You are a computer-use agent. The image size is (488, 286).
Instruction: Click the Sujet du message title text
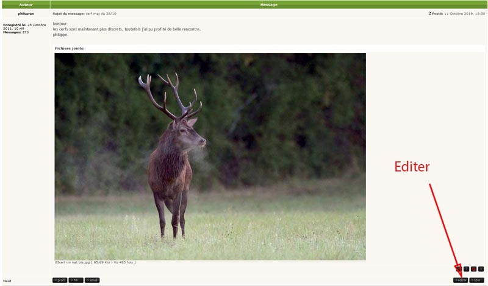[x=68, y=13]
